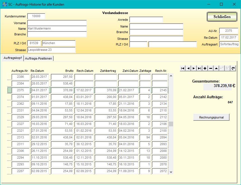Delete record with minus icon

pyautogui.click(x=211, y=68)
